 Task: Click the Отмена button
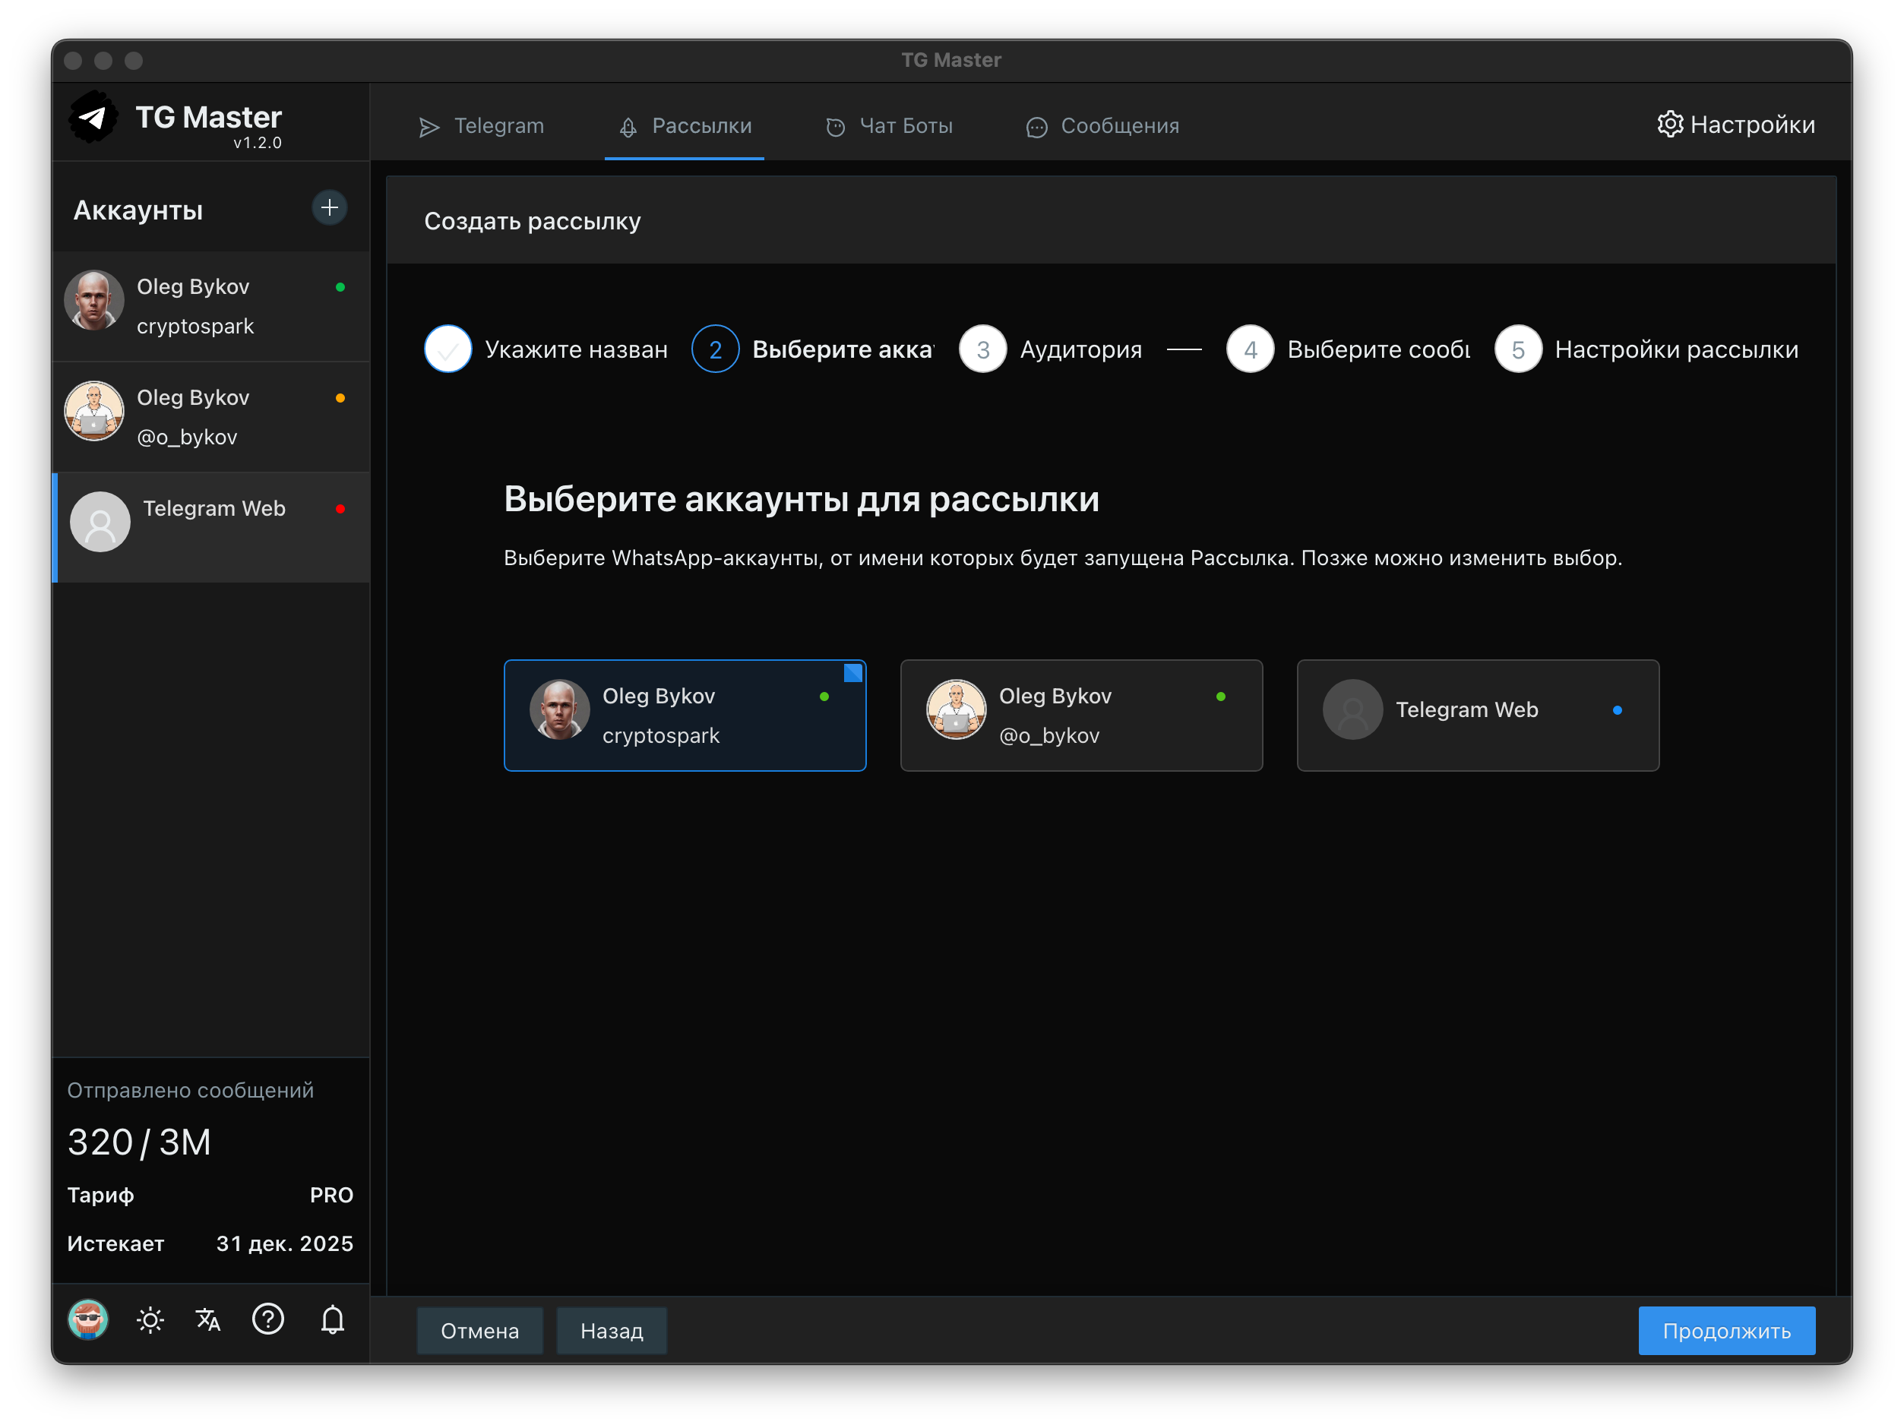pos(479,1331)
